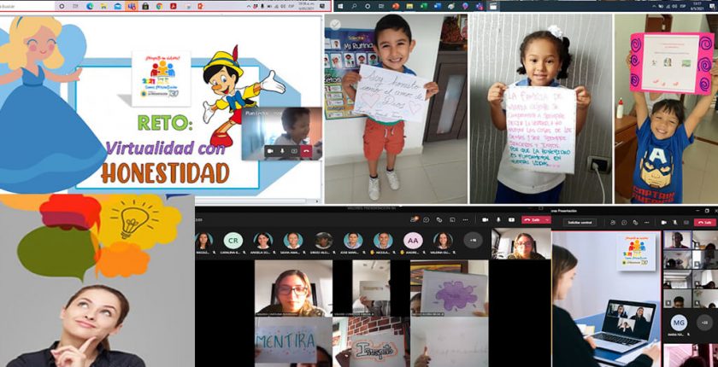Expand hidden tray icons in the left taskbar

[x=249, y=6]
